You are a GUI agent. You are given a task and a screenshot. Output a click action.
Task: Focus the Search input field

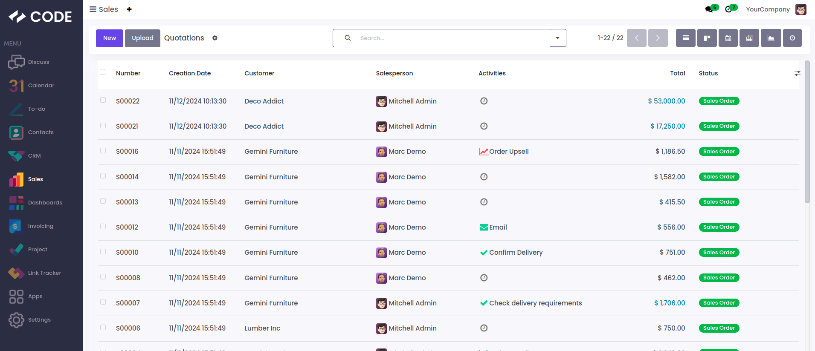452,38
